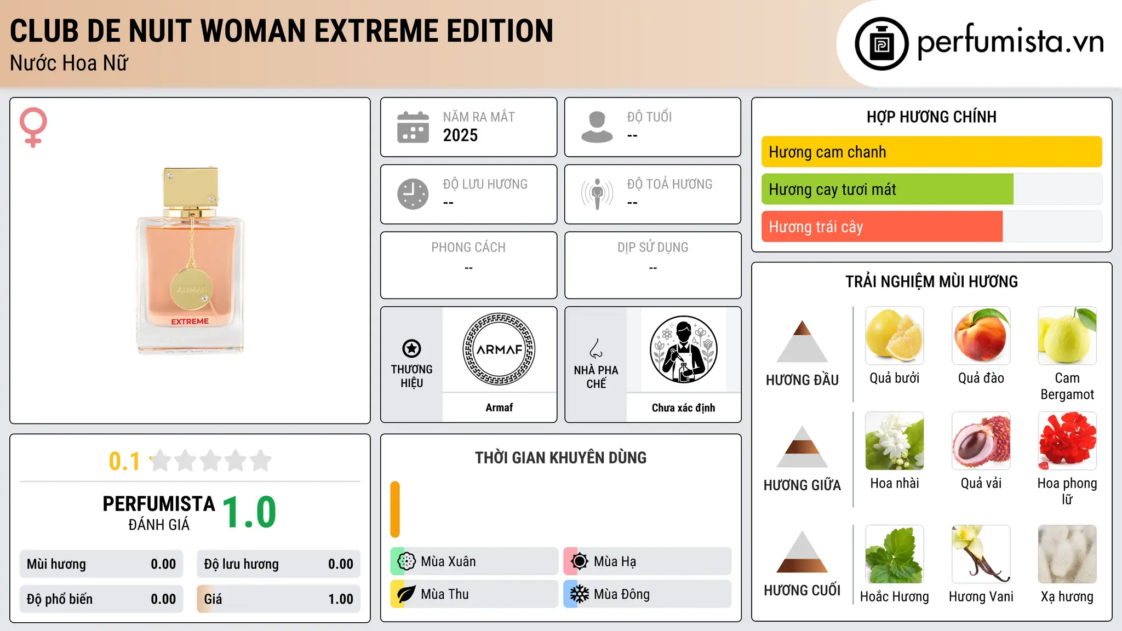Image resolution: width=1122 pixels, height=631 pixels.
Task: Click the Mùa Đông snowflake icon
Action: pyautogui.click(x=580, y=594)
